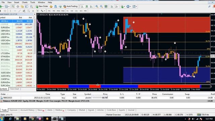
Task: Tile chart windows icon
Action: pos(106,6)
